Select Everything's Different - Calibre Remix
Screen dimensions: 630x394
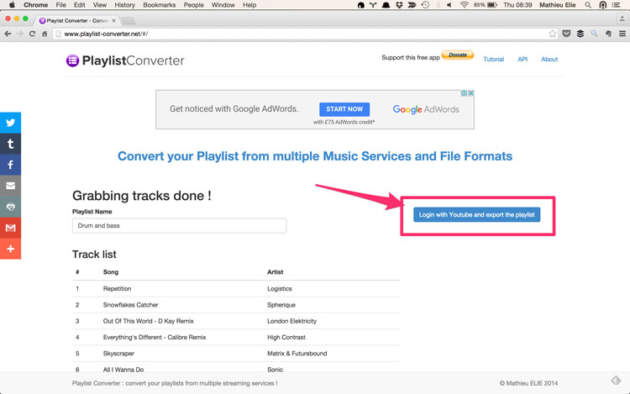[x=155, y=338]
